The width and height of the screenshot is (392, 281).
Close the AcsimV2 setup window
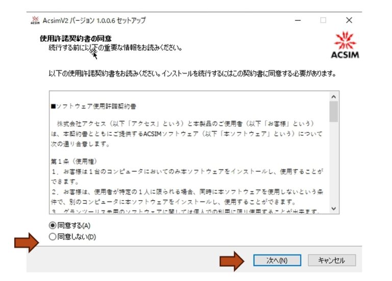349,20
